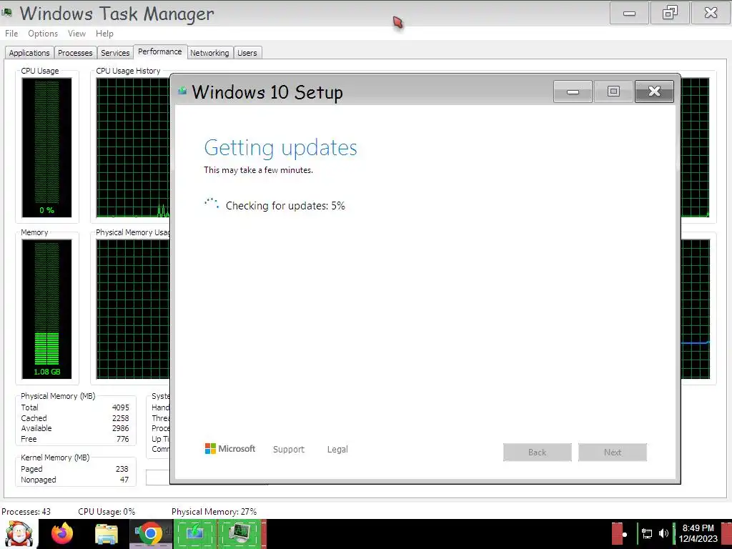Switch to the Users tab
This screenshot has width=732, height=549.
247,53
